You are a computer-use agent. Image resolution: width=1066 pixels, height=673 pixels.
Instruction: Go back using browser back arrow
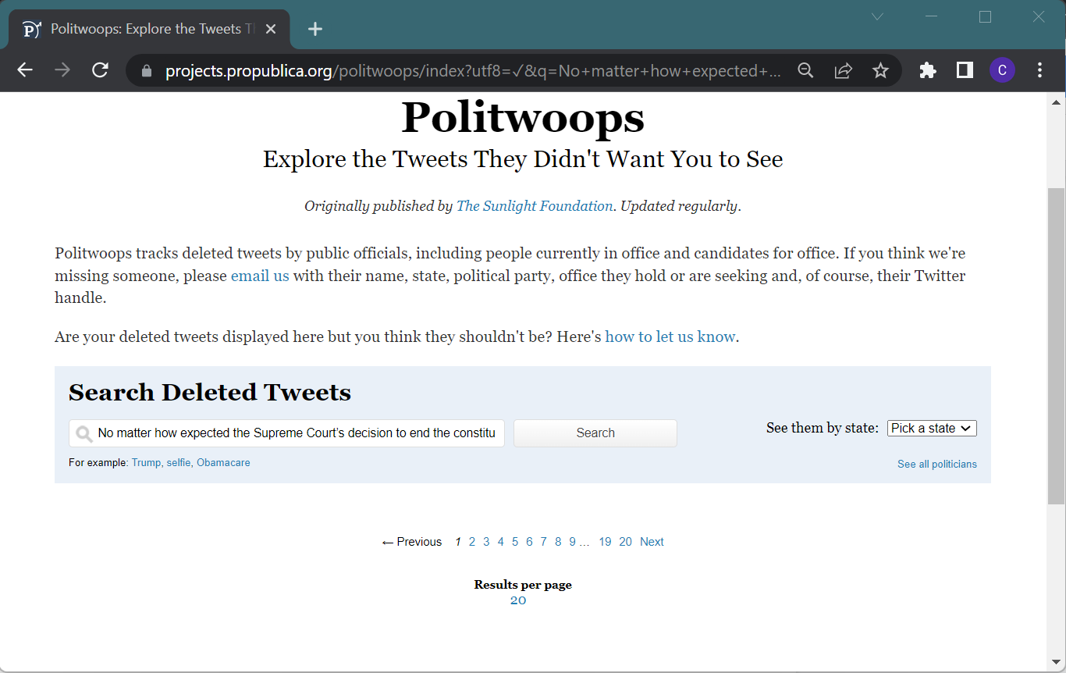point(25,70)
